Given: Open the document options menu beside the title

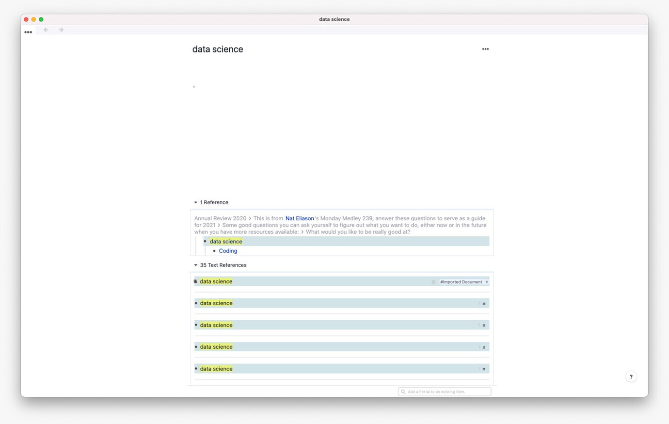Looking at the screenshot, I should coord(485,49).
